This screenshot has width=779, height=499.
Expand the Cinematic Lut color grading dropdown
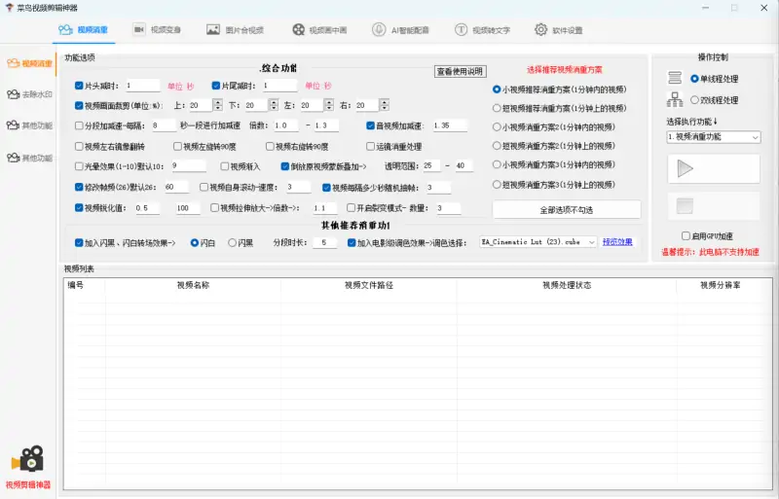click(x=592, y=242)
